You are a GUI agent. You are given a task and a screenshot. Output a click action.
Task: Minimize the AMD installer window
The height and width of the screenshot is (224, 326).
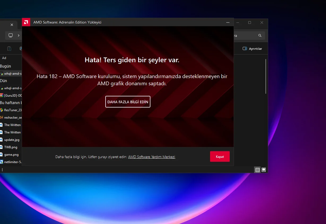tap(228, 23)
